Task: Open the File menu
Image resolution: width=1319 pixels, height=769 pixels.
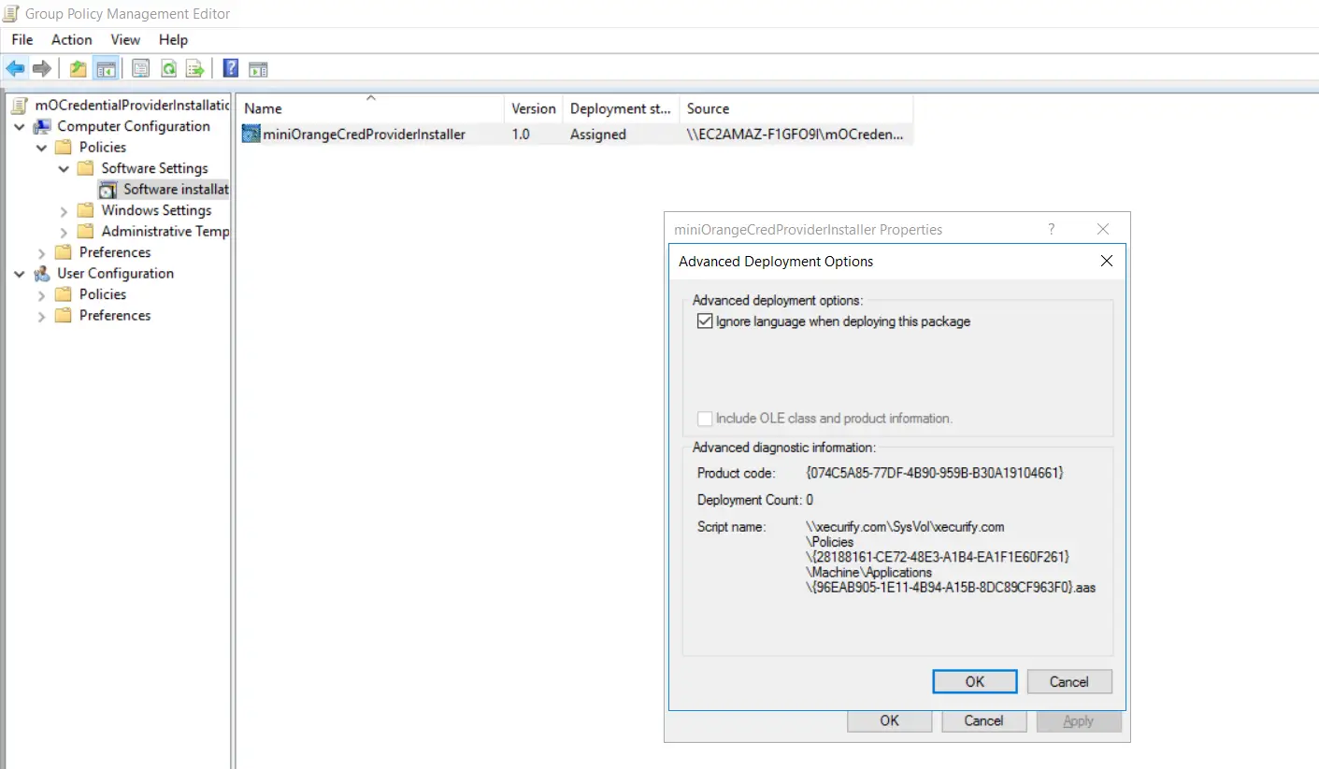Action: tap(22, 39)
